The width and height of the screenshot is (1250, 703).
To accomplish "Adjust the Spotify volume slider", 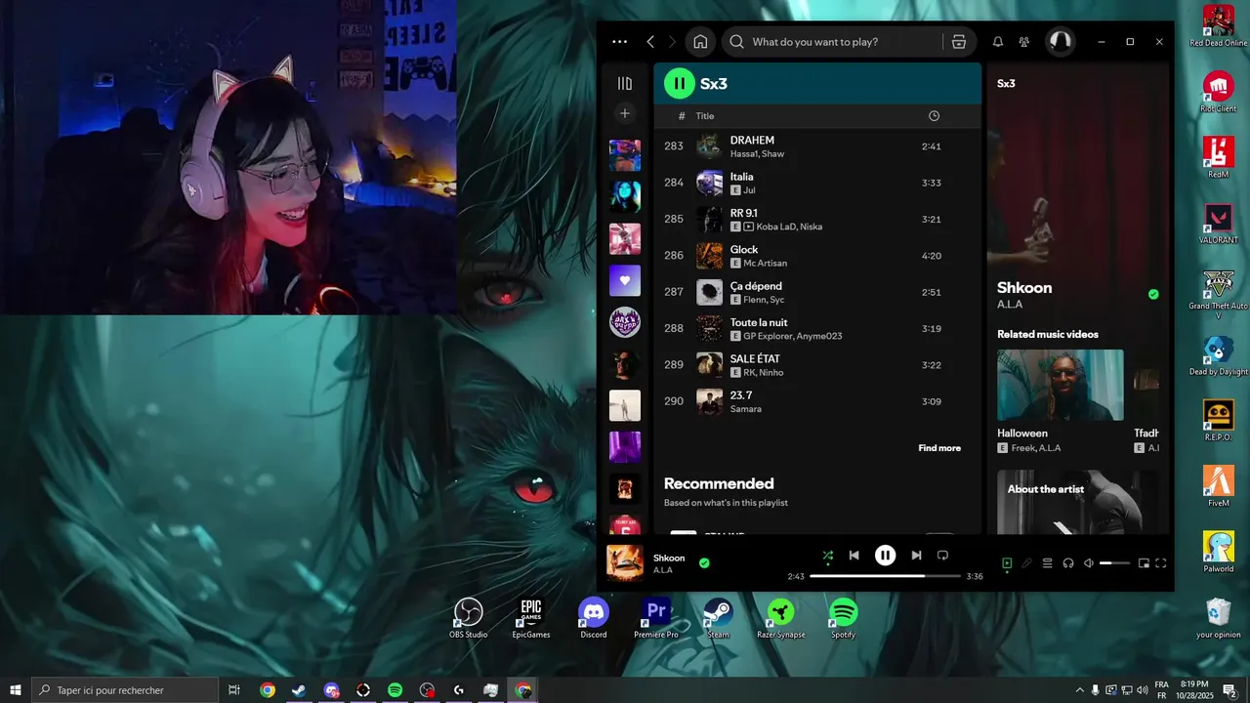I will point(1114,563).
